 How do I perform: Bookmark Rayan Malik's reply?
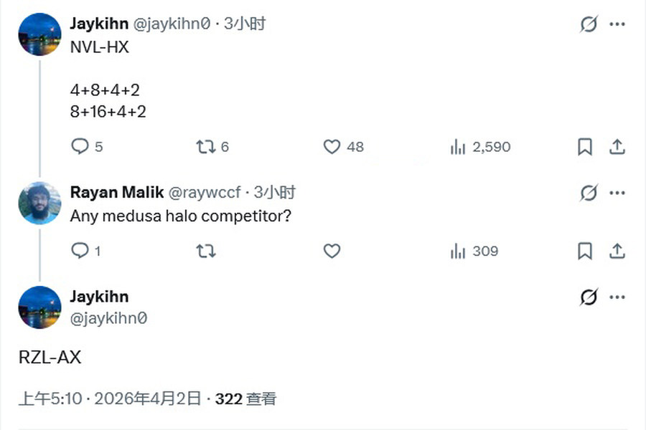[585, 251]
